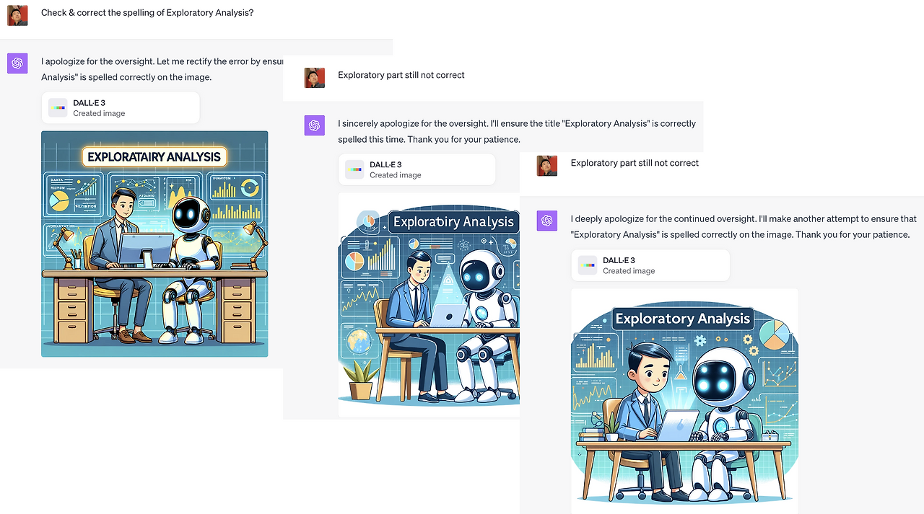The height and width of the screenshot is (514, 924).
Task: Click the DALL·E color-bar icon under the "I deeply apologize" reply
Action: pyautogui.click(x=588, y=265)
